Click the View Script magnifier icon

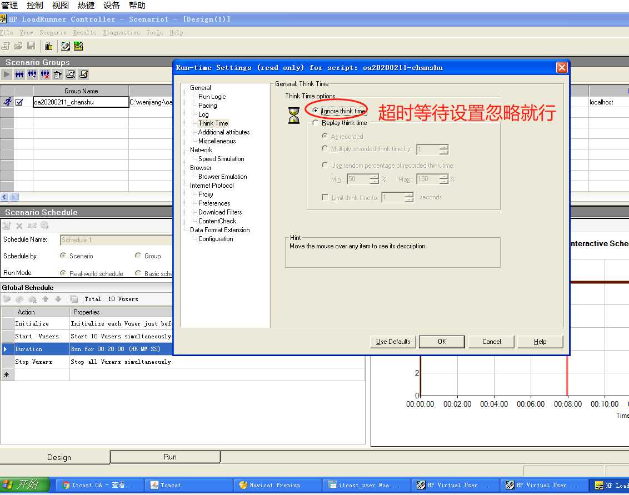click(x=71, y=74)
